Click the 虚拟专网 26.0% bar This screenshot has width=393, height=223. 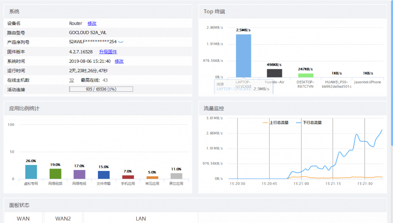pos(31,172)
